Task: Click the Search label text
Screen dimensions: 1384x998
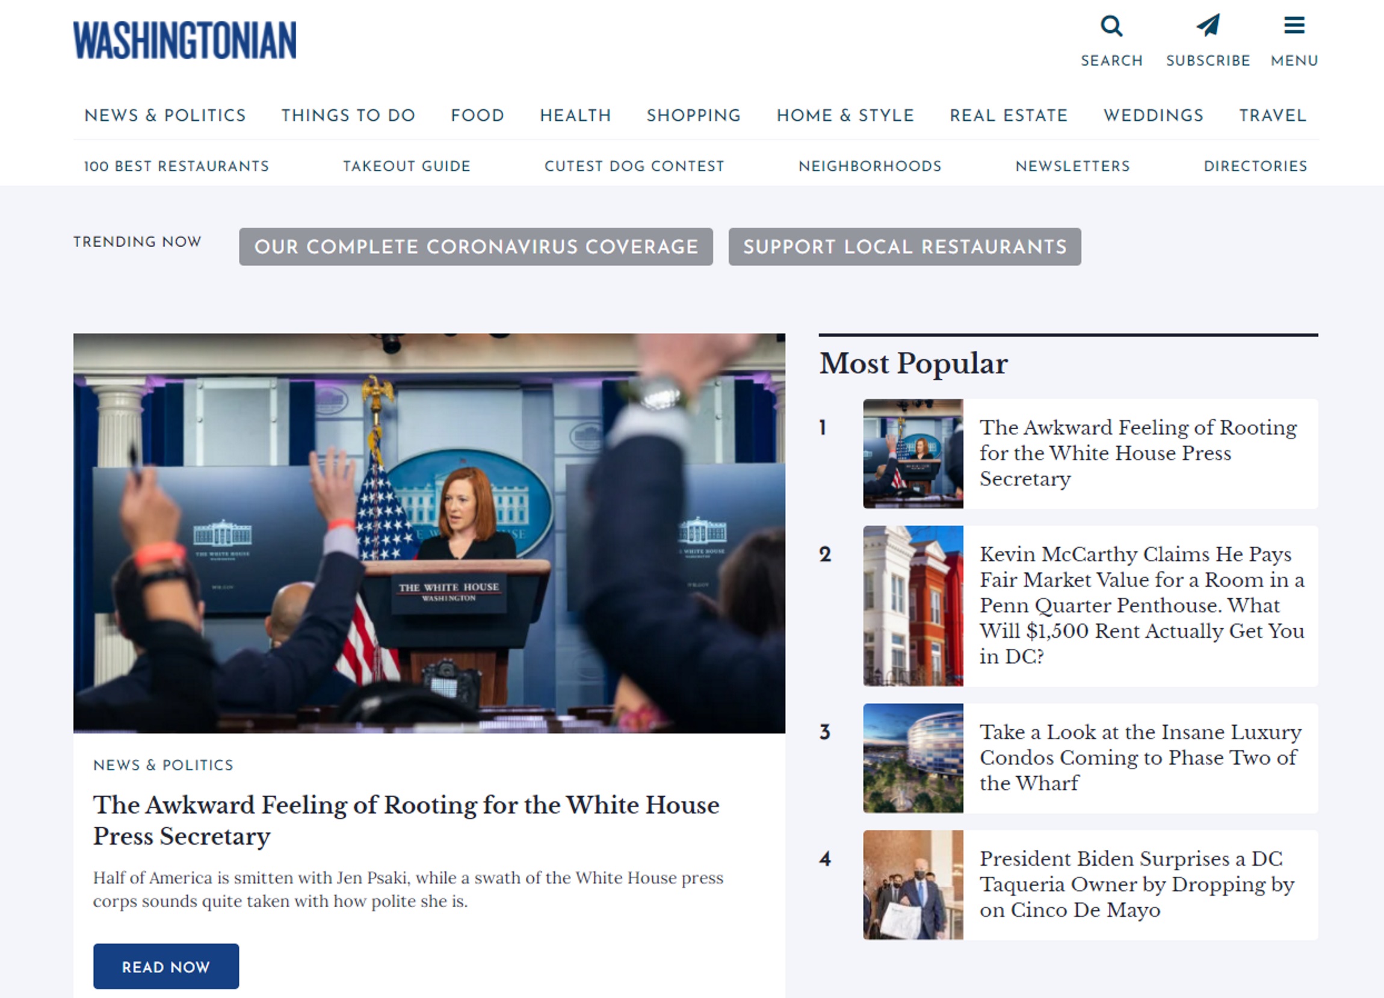Action: (1111, 61)
